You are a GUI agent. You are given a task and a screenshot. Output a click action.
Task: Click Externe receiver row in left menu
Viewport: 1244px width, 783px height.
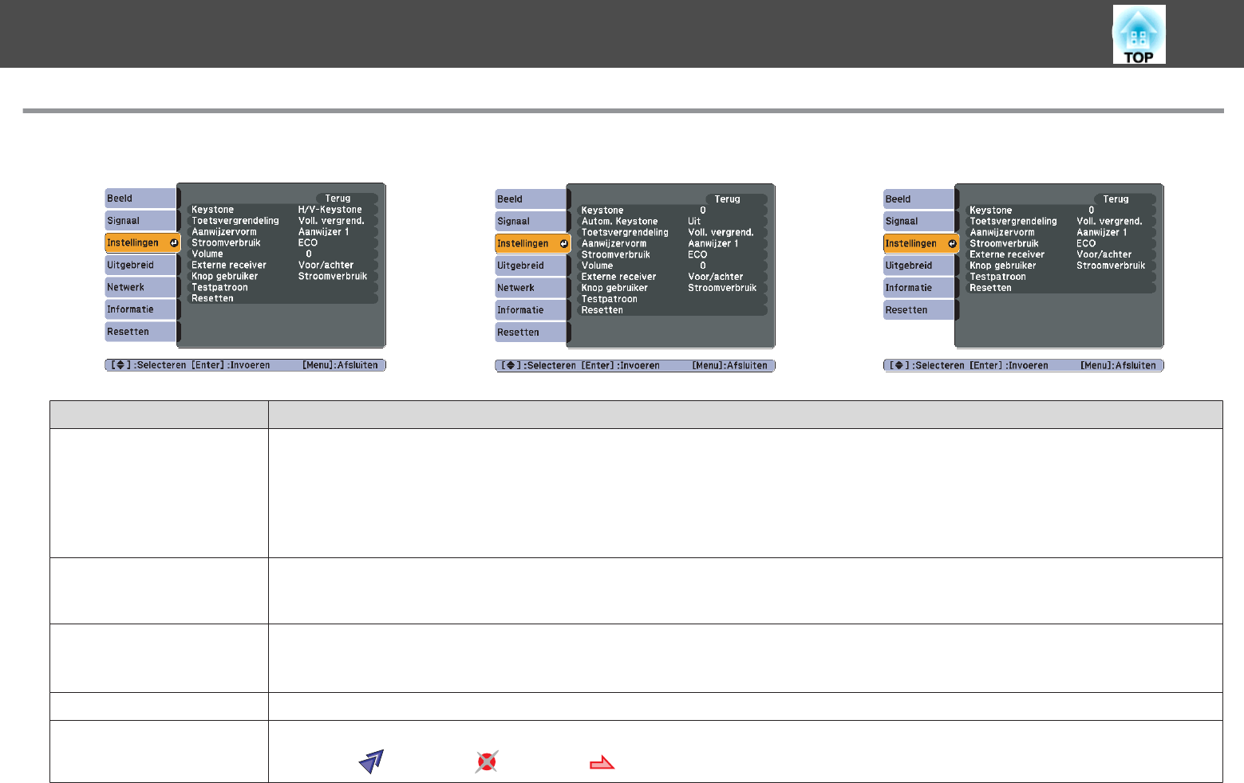click(x=282, y=266)
